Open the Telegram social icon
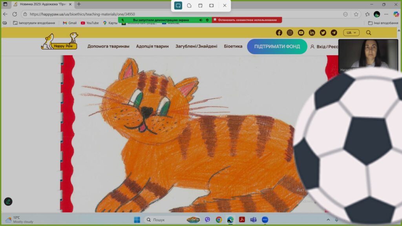The image size is (402, 226). point(334,33)
